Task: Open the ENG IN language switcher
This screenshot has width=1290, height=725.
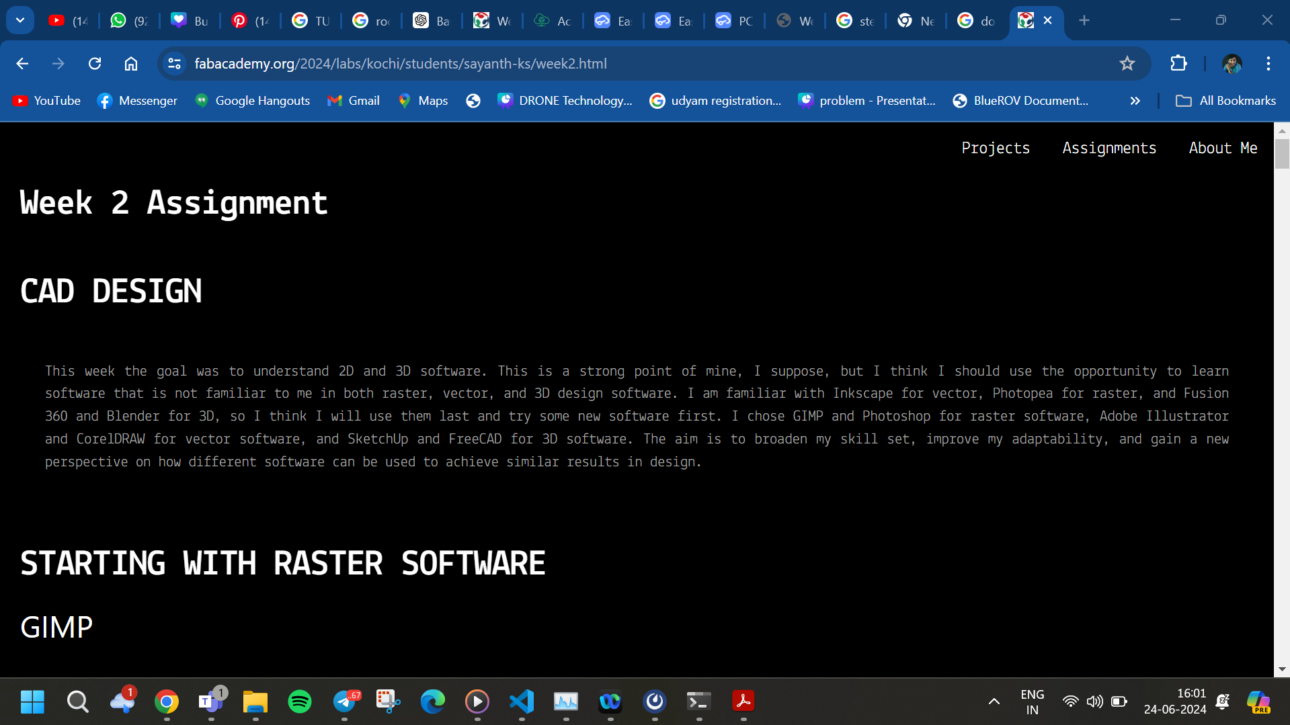Action: pos(1032,701)
